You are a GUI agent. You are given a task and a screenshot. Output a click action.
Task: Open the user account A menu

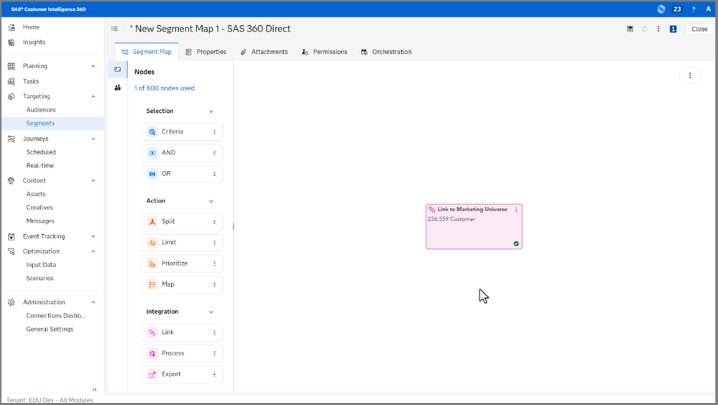click(x=708, y=9)
